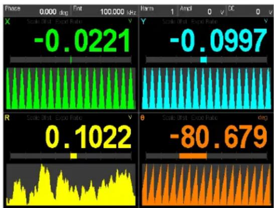Click Scale label in the θ panel

pos(169,118)
